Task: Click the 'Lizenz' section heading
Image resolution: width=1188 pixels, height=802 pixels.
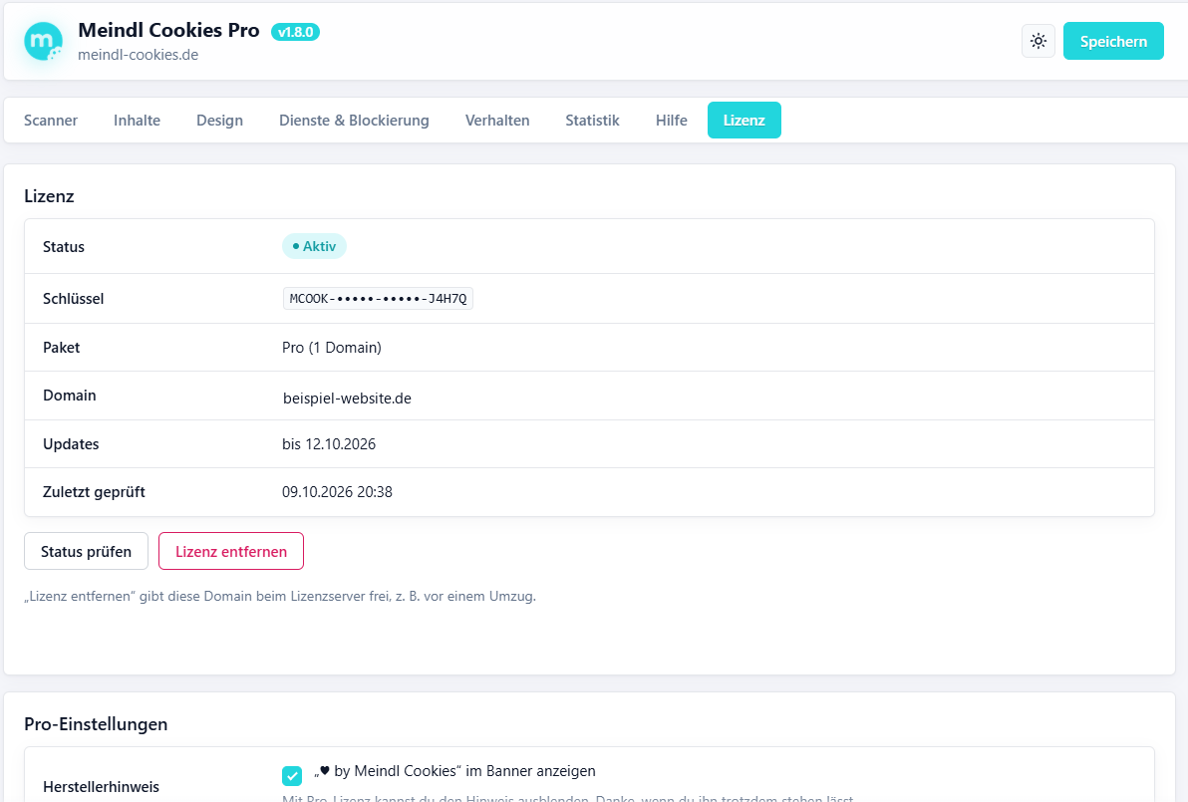Action: coord(49,196)
